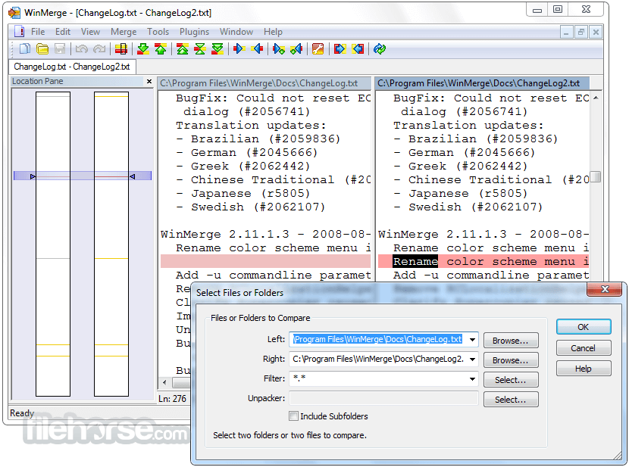Click the All Right toolbar icon

coord(340,49)
